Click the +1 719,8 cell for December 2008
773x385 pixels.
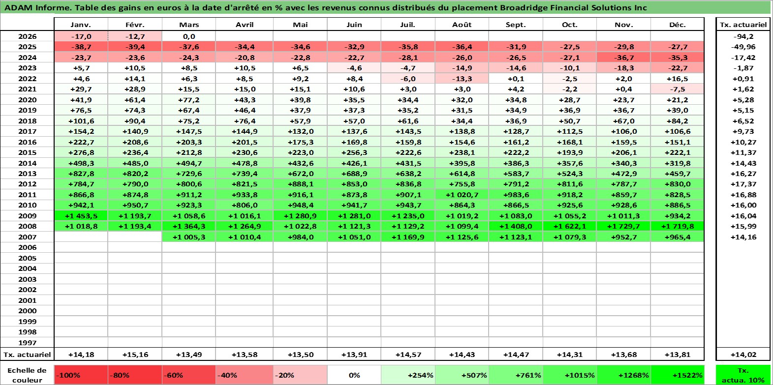[x=677, y=226]
